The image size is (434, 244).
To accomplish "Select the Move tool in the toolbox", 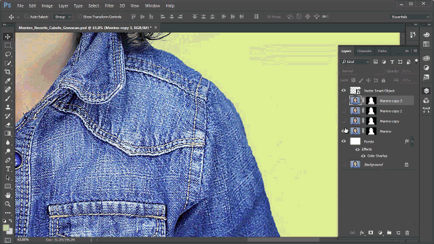I will 7,37.
